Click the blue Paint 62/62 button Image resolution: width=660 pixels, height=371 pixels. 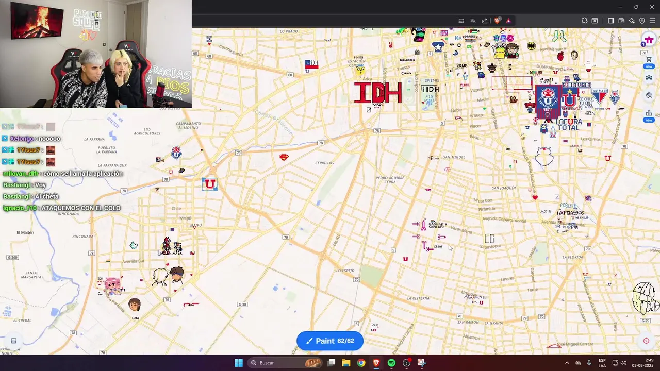330,341
